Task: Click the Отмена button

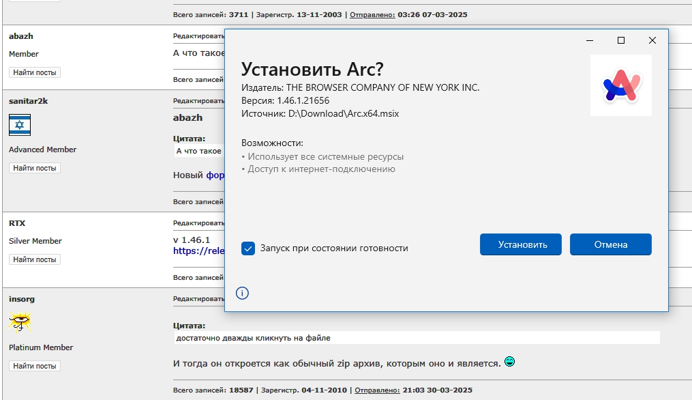Action: 610,244
